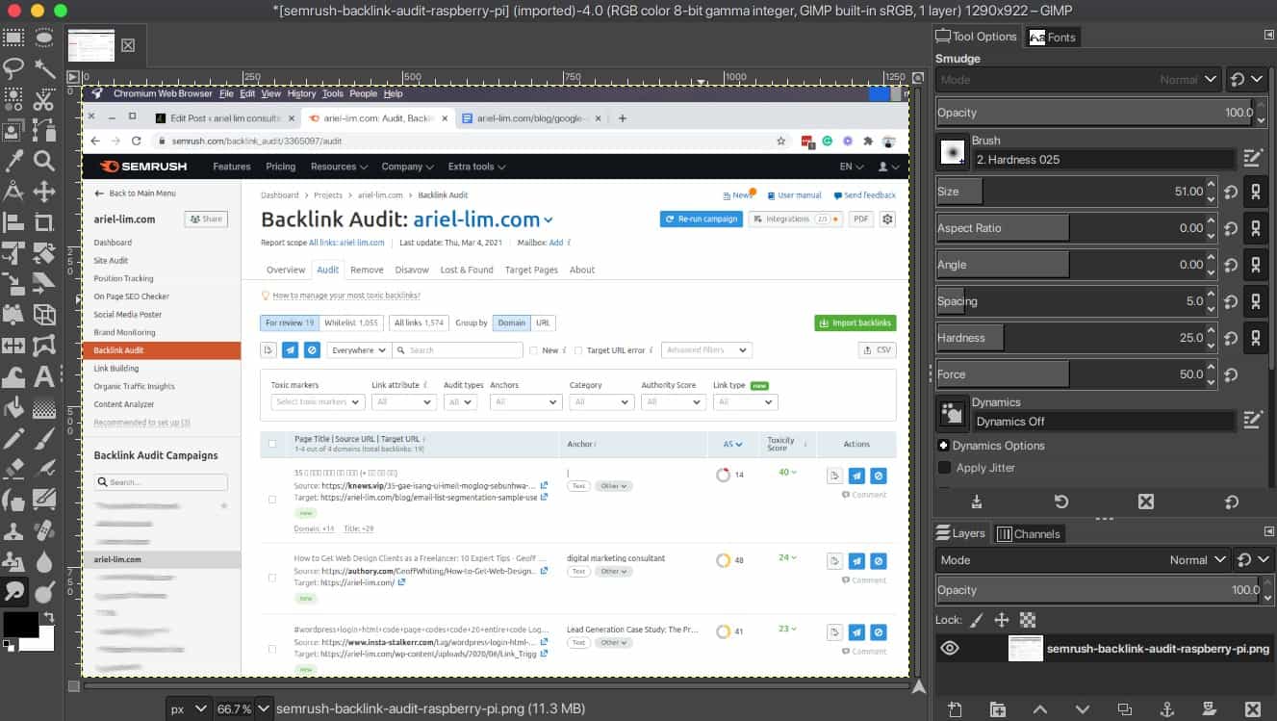Reset the Size value to brush default

[1231, 192]
